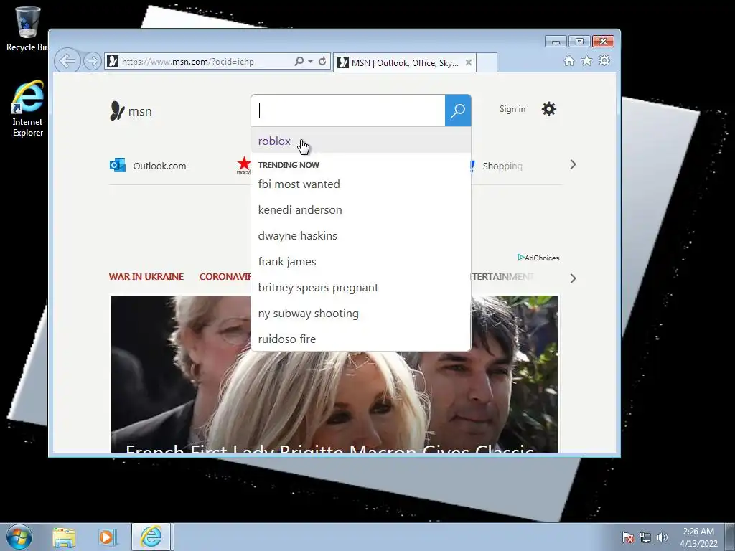Click the IE Home icon
This screenshot has height=551, width=735.
pos(569,61)
